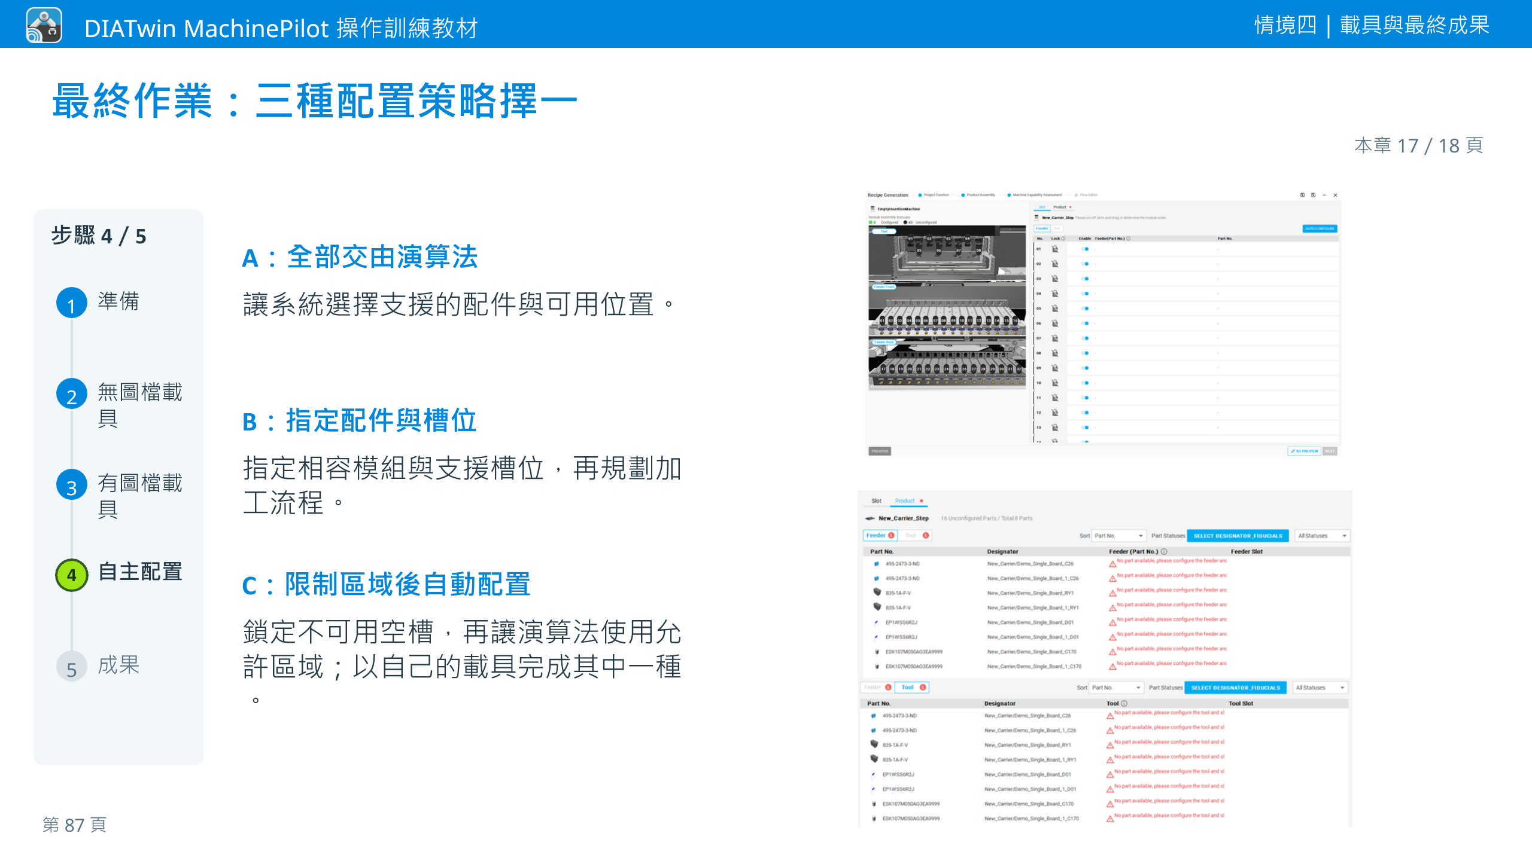Click slot marker 24 in Feeder Back view
Viewport: 1532px width, 861px height.
point(946,370)
